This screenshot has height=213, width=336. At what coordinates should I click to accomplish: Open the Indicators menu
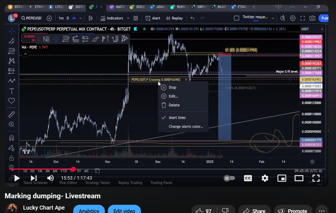point(112,18)
